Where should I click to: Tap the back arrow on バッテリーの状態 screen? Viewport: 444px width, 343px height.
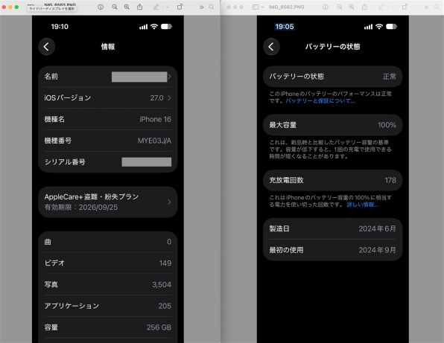point(272,47)
